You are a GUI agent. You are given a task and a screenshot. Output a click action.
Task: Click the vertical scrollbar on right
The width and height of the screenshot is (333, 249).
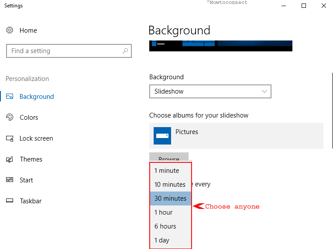point(332,111)
